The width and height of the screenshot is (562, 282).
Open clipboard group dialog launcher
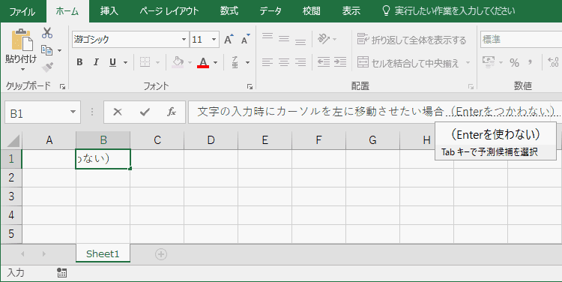click(63, 86)
